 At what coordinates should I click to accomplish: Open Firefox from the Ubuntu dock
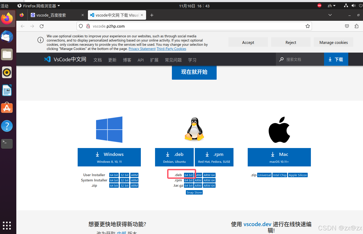7,18
